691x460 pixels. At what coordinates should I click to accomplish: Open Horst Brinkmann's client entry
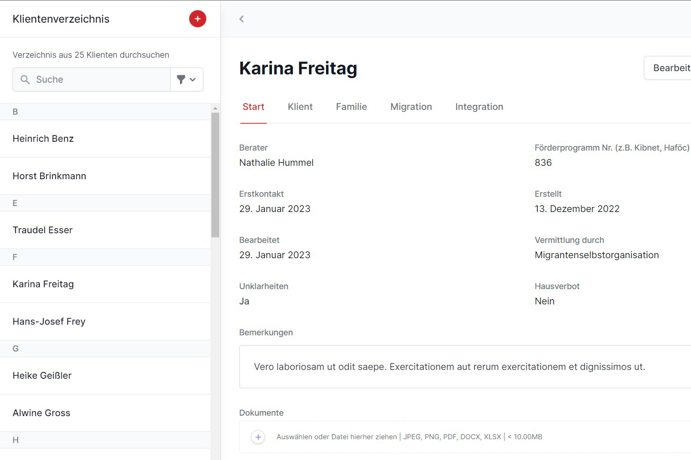pyautogui.click(x=49, y=176)
